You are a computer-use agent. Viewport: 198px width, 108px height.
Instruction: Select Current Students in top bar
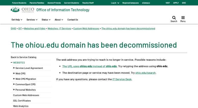pos(71,3)
